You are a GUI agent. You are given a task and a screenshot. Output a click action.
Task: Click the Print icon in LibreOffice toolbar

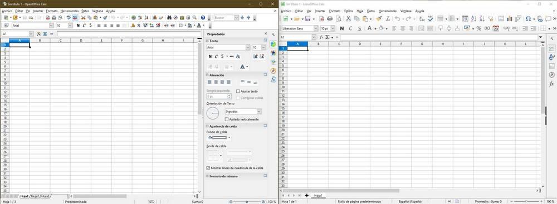[x=330, y=19]
